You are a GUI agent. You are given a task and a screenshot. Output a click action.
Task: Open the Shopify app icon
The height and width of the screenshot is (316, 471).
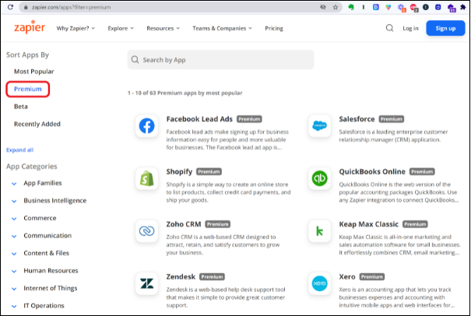(x=146, y=178)
